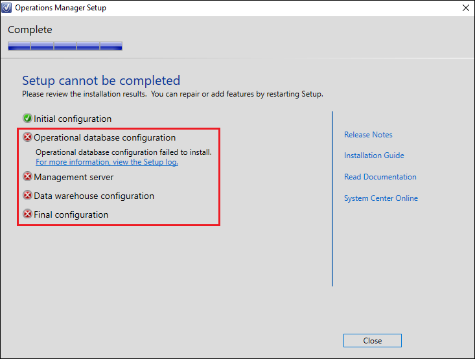Click the red error icon beside Data warehouse configuration
The height and width of the screenshot is (359, 475).
click(x=27, y=195)
